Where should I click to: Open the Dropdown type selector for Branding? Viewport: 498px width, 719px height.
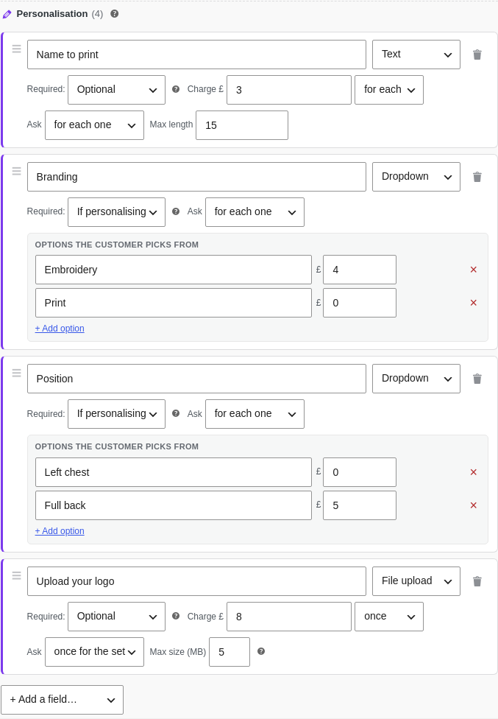click(416, 177)
